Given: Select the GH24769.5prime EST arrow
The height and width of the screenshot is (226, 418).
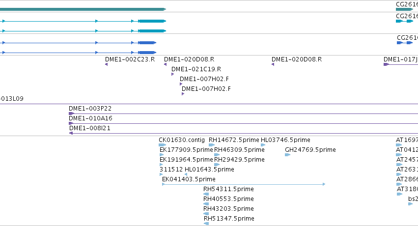Looking at the screenshot, I should click(288, 155).
